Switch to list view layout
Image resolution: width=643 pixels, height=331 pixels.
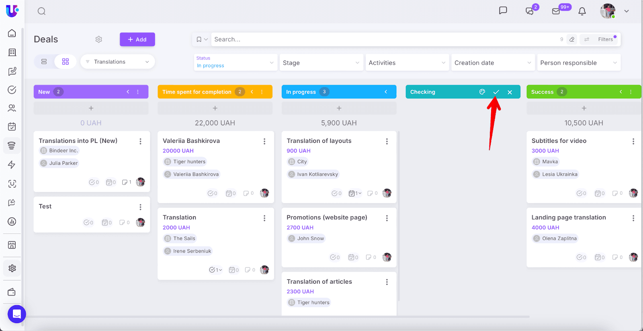point(44,62)
